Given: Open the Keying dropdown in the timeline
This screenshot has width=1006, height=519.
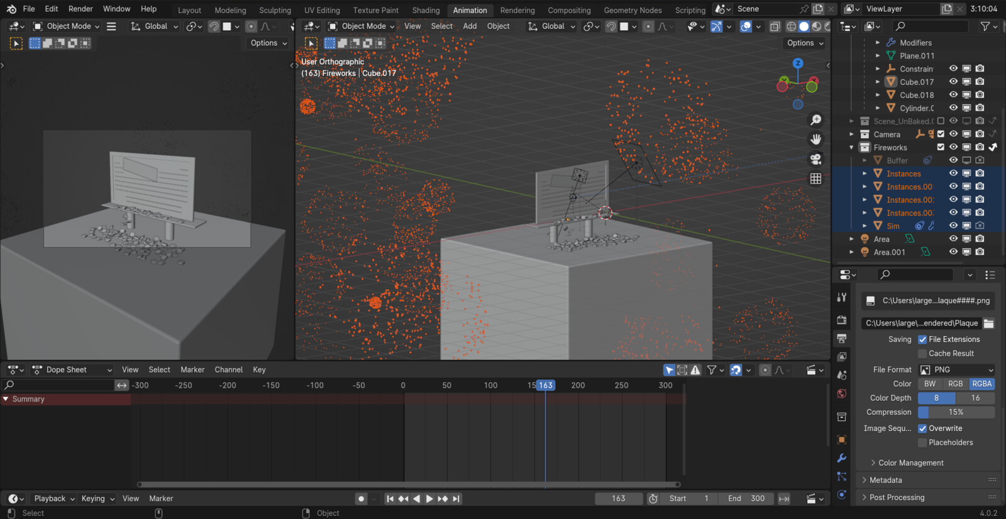Looking at the screenshot, I should 98,499.
